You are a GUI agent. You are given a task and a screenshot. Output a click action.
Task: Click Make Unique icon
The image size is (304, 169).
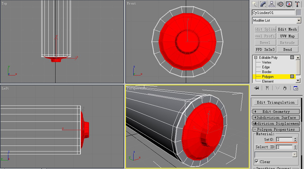[278, 88]
